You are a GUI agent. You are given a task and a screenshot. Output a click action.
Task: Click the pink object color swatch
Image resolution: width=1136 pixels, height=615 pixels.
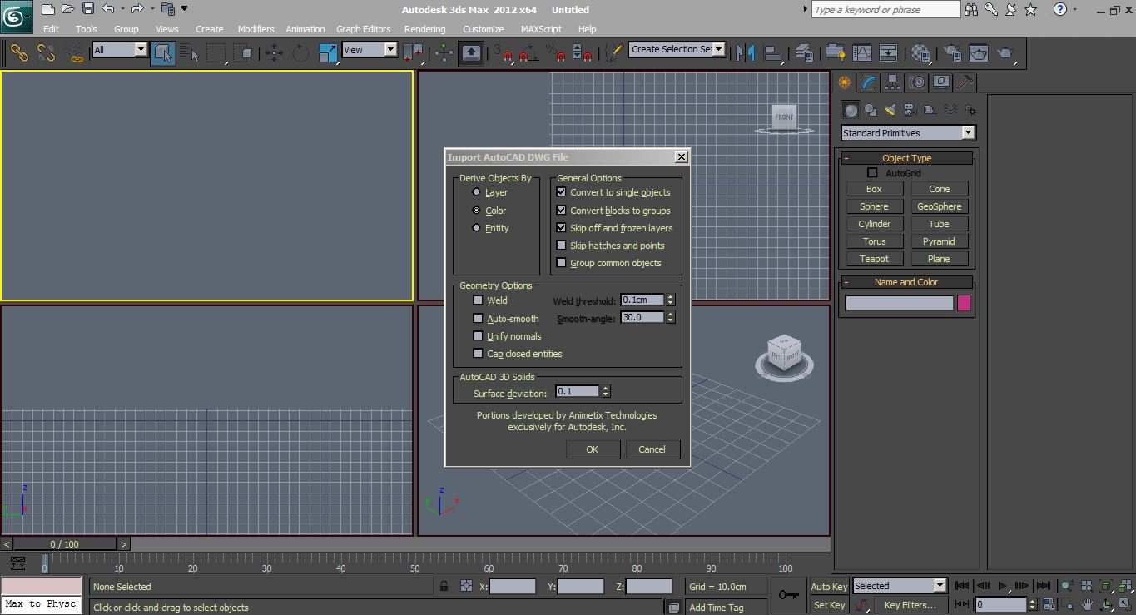point(964,303)
